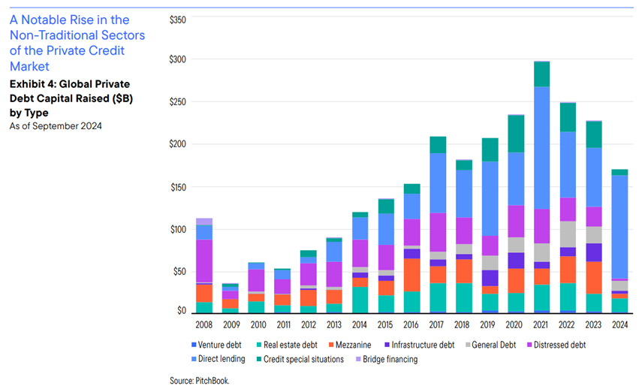This screenshot has height=392, width=642.
Task: Click the 2020 bar's top teal segment
Action: click(516, 134)
